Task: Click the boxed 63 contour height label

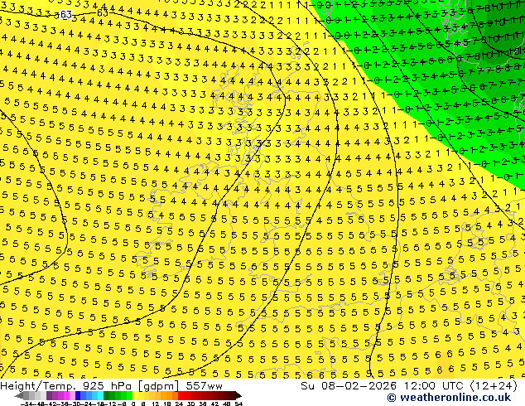Action: (66, 14)
